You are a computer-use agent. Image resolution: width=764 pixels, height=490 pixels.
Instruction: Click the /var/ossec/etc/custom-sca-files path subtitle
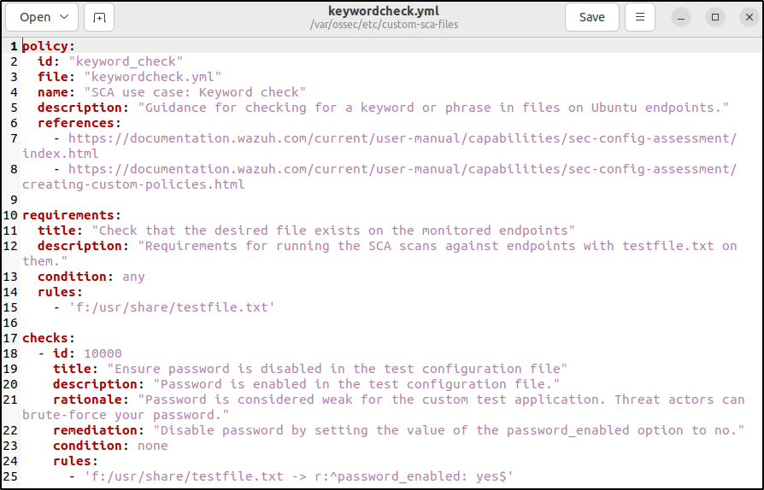381,25
